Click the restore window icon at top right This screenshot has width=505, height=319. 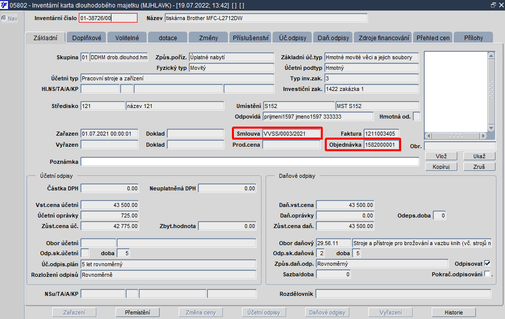[493, 5]
